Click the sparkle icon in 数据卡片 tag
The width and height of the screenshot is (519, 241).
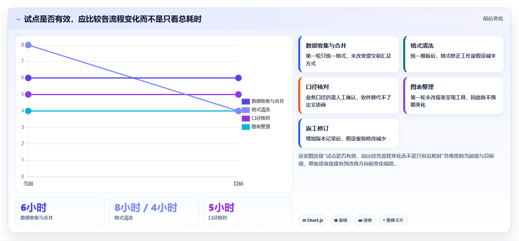pos(384,221)
